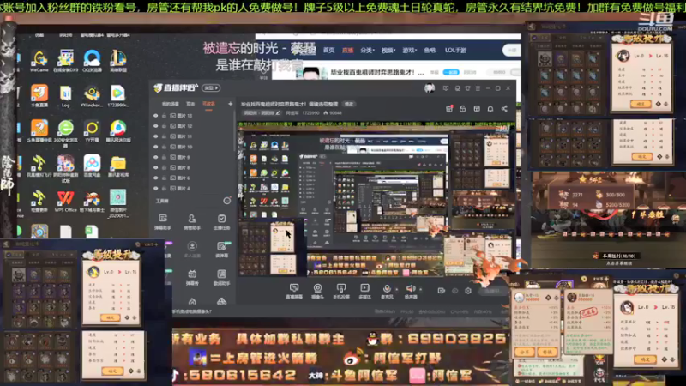
Task: Go to 首页 on Douyu webpage
Action: click(329, 51)
